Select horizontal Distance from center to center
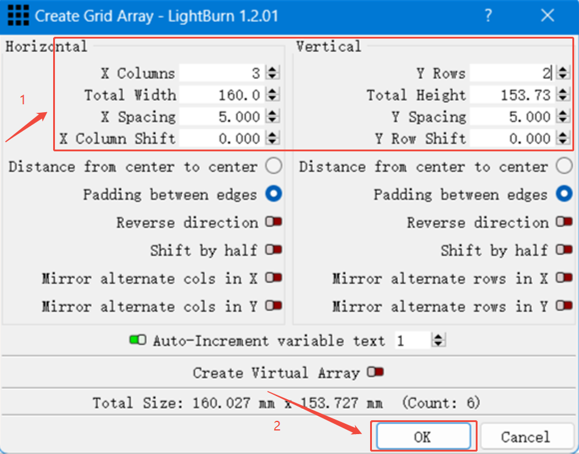 click(x=274, y=166)
